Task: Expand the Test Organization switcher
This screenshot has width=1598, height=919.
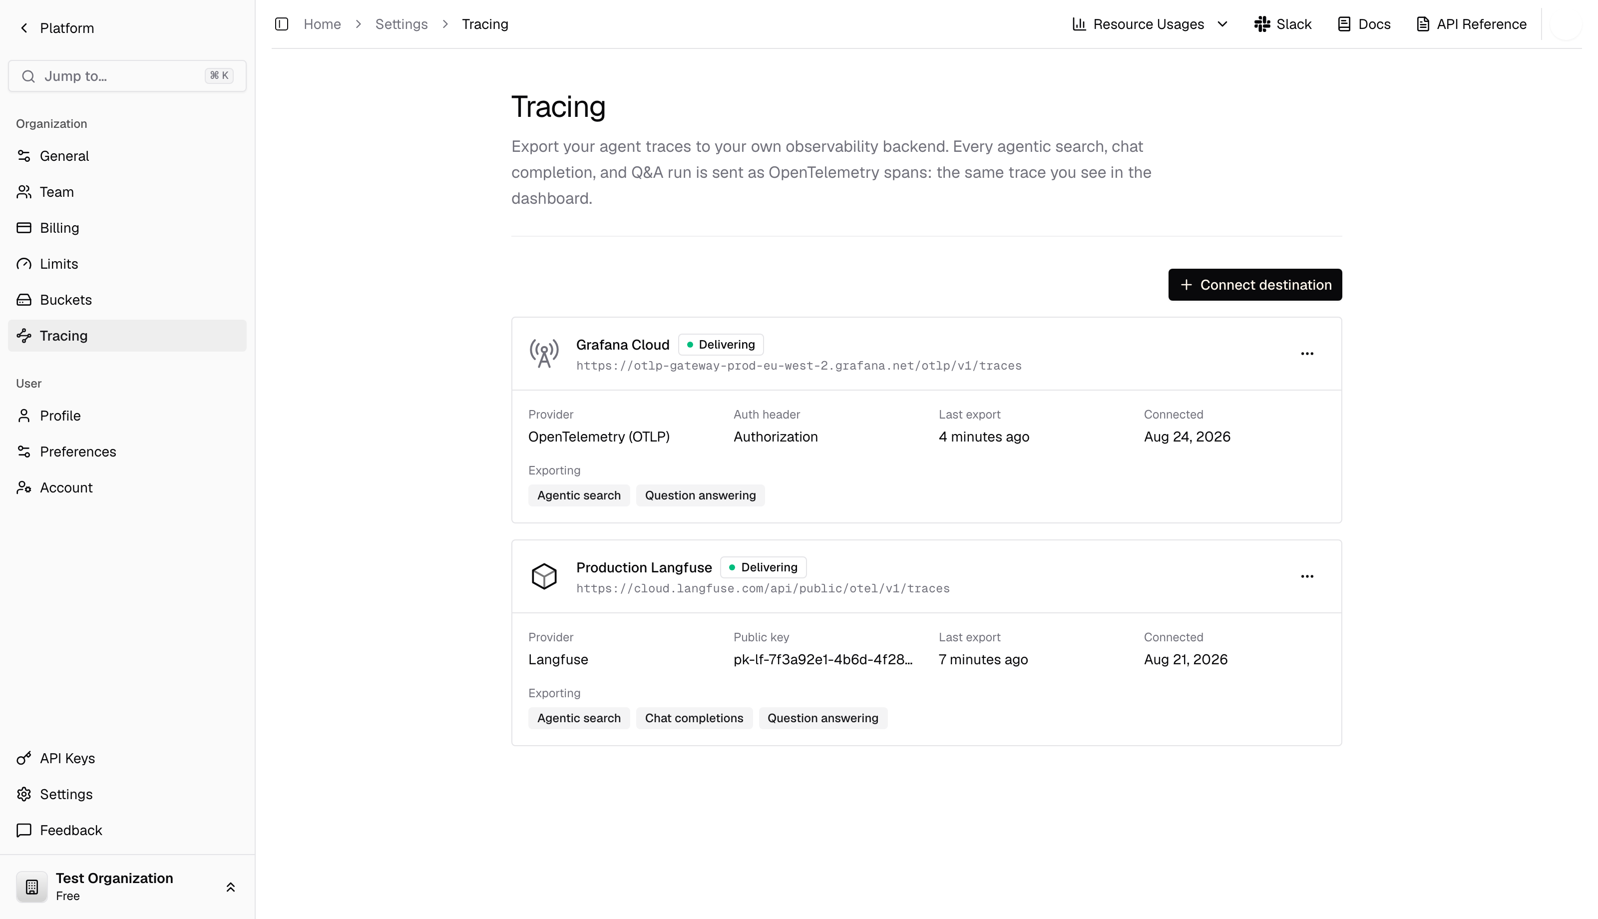Action: click(x=230, y=887)
